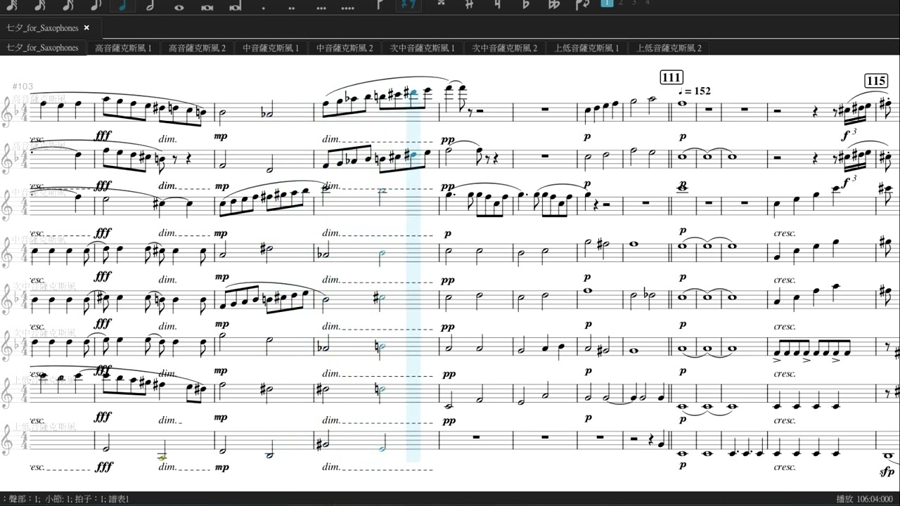Apply the flat accidental
Viewport: 900px width, 506px height.
(525, 4)
